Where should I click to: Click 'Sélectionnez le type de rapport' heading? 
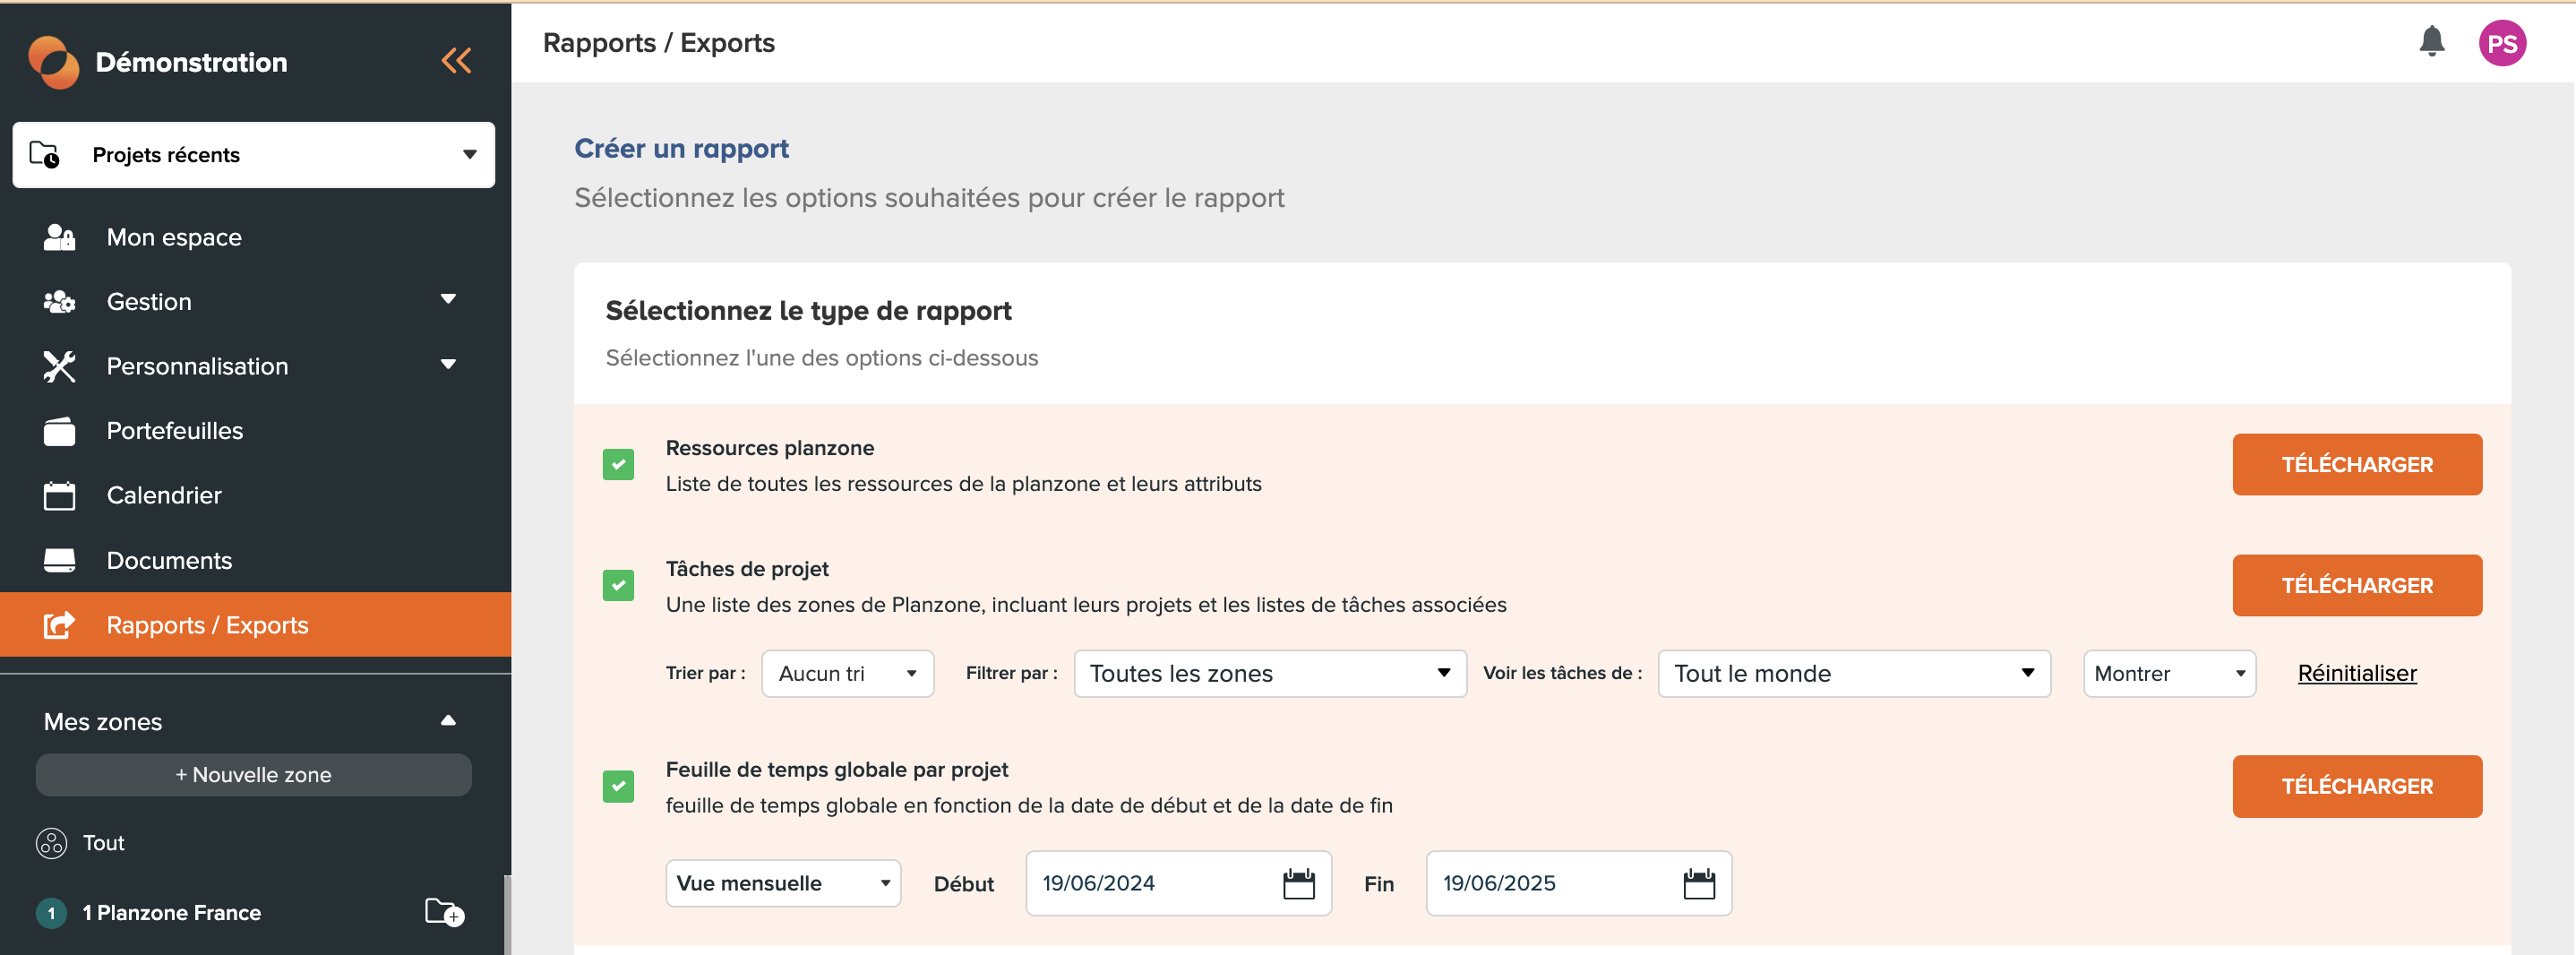808,311
